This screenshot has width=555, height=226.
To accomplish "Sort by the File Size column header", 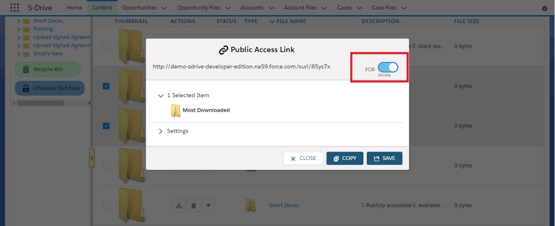I will coord(467,21).
